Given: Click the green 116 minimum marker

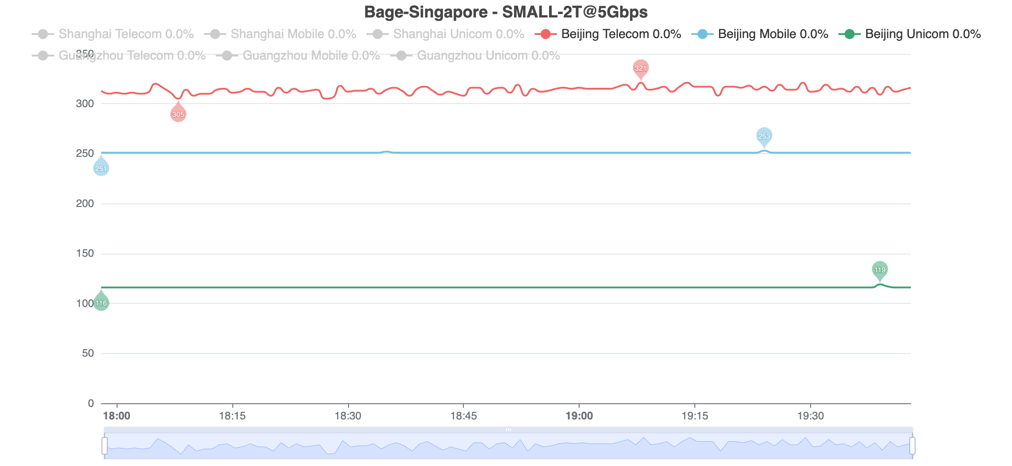Looking at the screenshot, I should 101,303.
